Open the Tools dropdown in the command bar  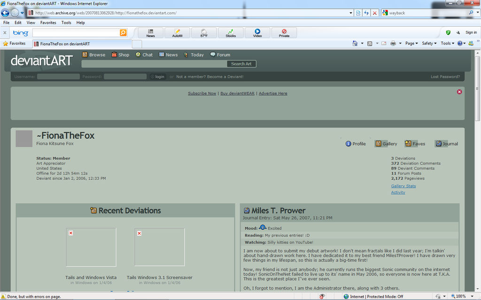tap(447, 44)
